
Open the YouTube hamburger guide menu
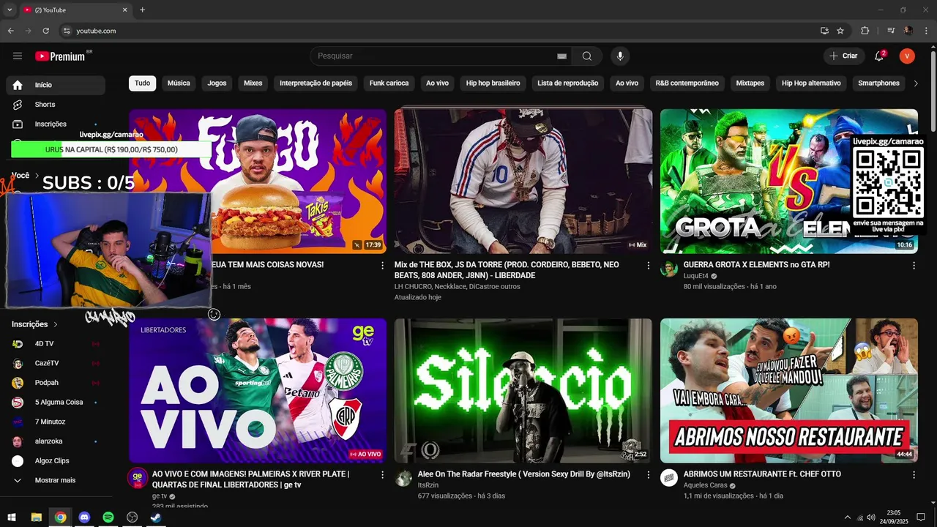pyautogui.click(x=18, y=56)
